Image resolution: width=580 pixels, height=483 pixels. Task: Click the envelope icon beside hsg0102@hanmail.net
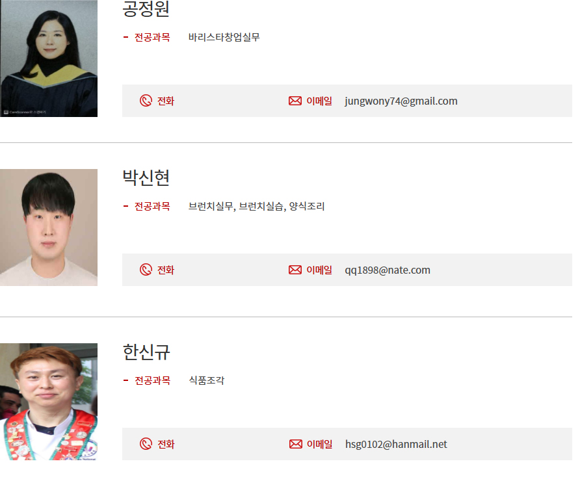coord(295,444)
